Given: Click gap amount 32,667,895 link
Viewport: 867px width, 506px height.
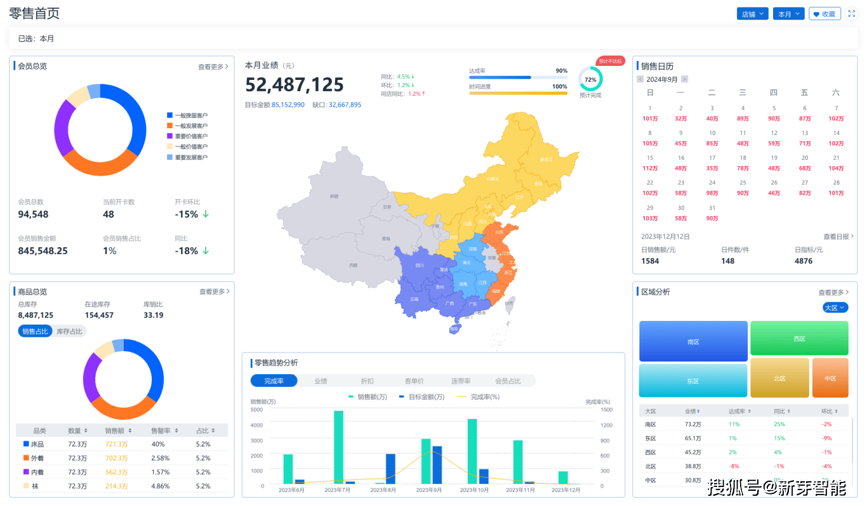Looking at the screenshot, I should (x=345, y=105).
